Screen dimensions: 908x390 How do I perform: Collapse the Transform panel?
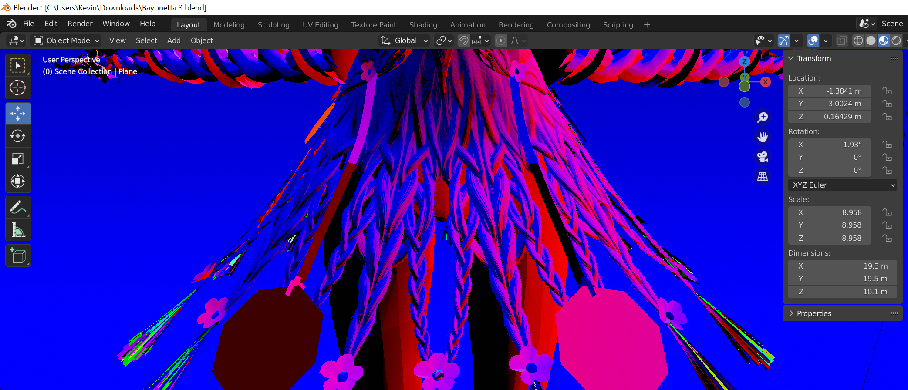pyautogui.click(x=791, y=58)
